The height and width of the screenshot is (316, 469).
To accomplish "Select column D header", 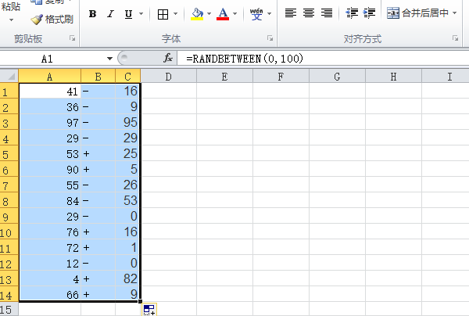I will [168, 77].
